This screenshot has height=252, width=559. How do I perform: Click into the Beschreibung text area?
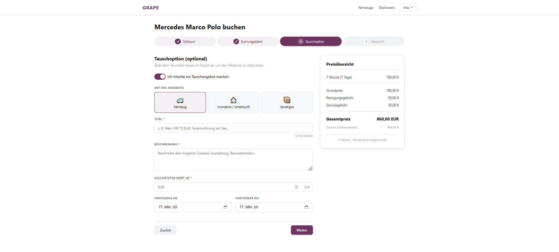(233, 160)
